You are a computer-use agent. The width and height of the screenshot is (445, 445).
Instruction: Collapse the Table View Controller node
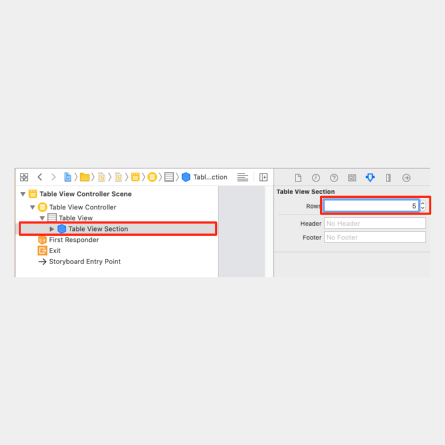[x=33, y=207]
